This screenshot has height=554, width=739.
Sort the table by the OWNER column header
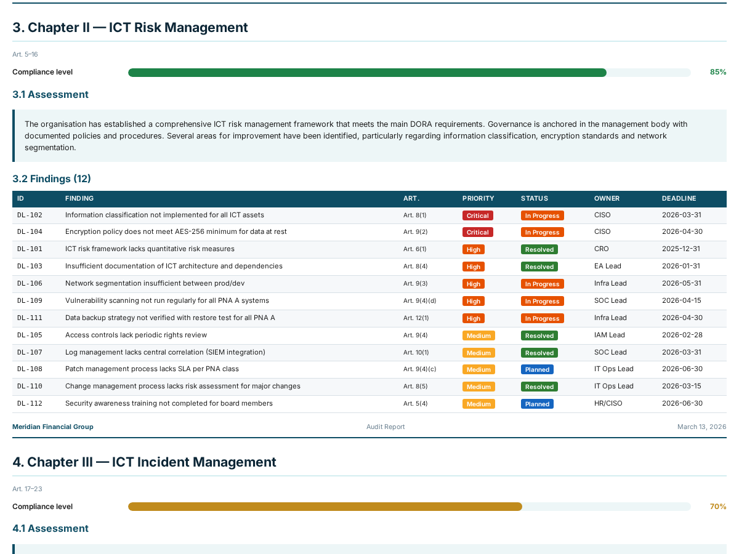[x=607, y=198]
